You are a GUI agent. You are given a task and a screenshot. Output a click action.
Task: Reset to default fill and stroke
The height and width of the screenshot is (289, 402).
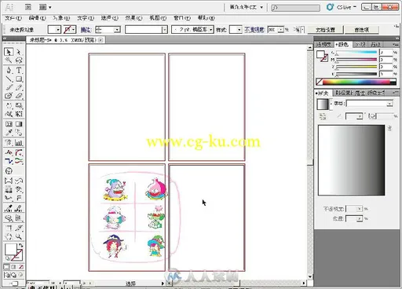point(7,258)
